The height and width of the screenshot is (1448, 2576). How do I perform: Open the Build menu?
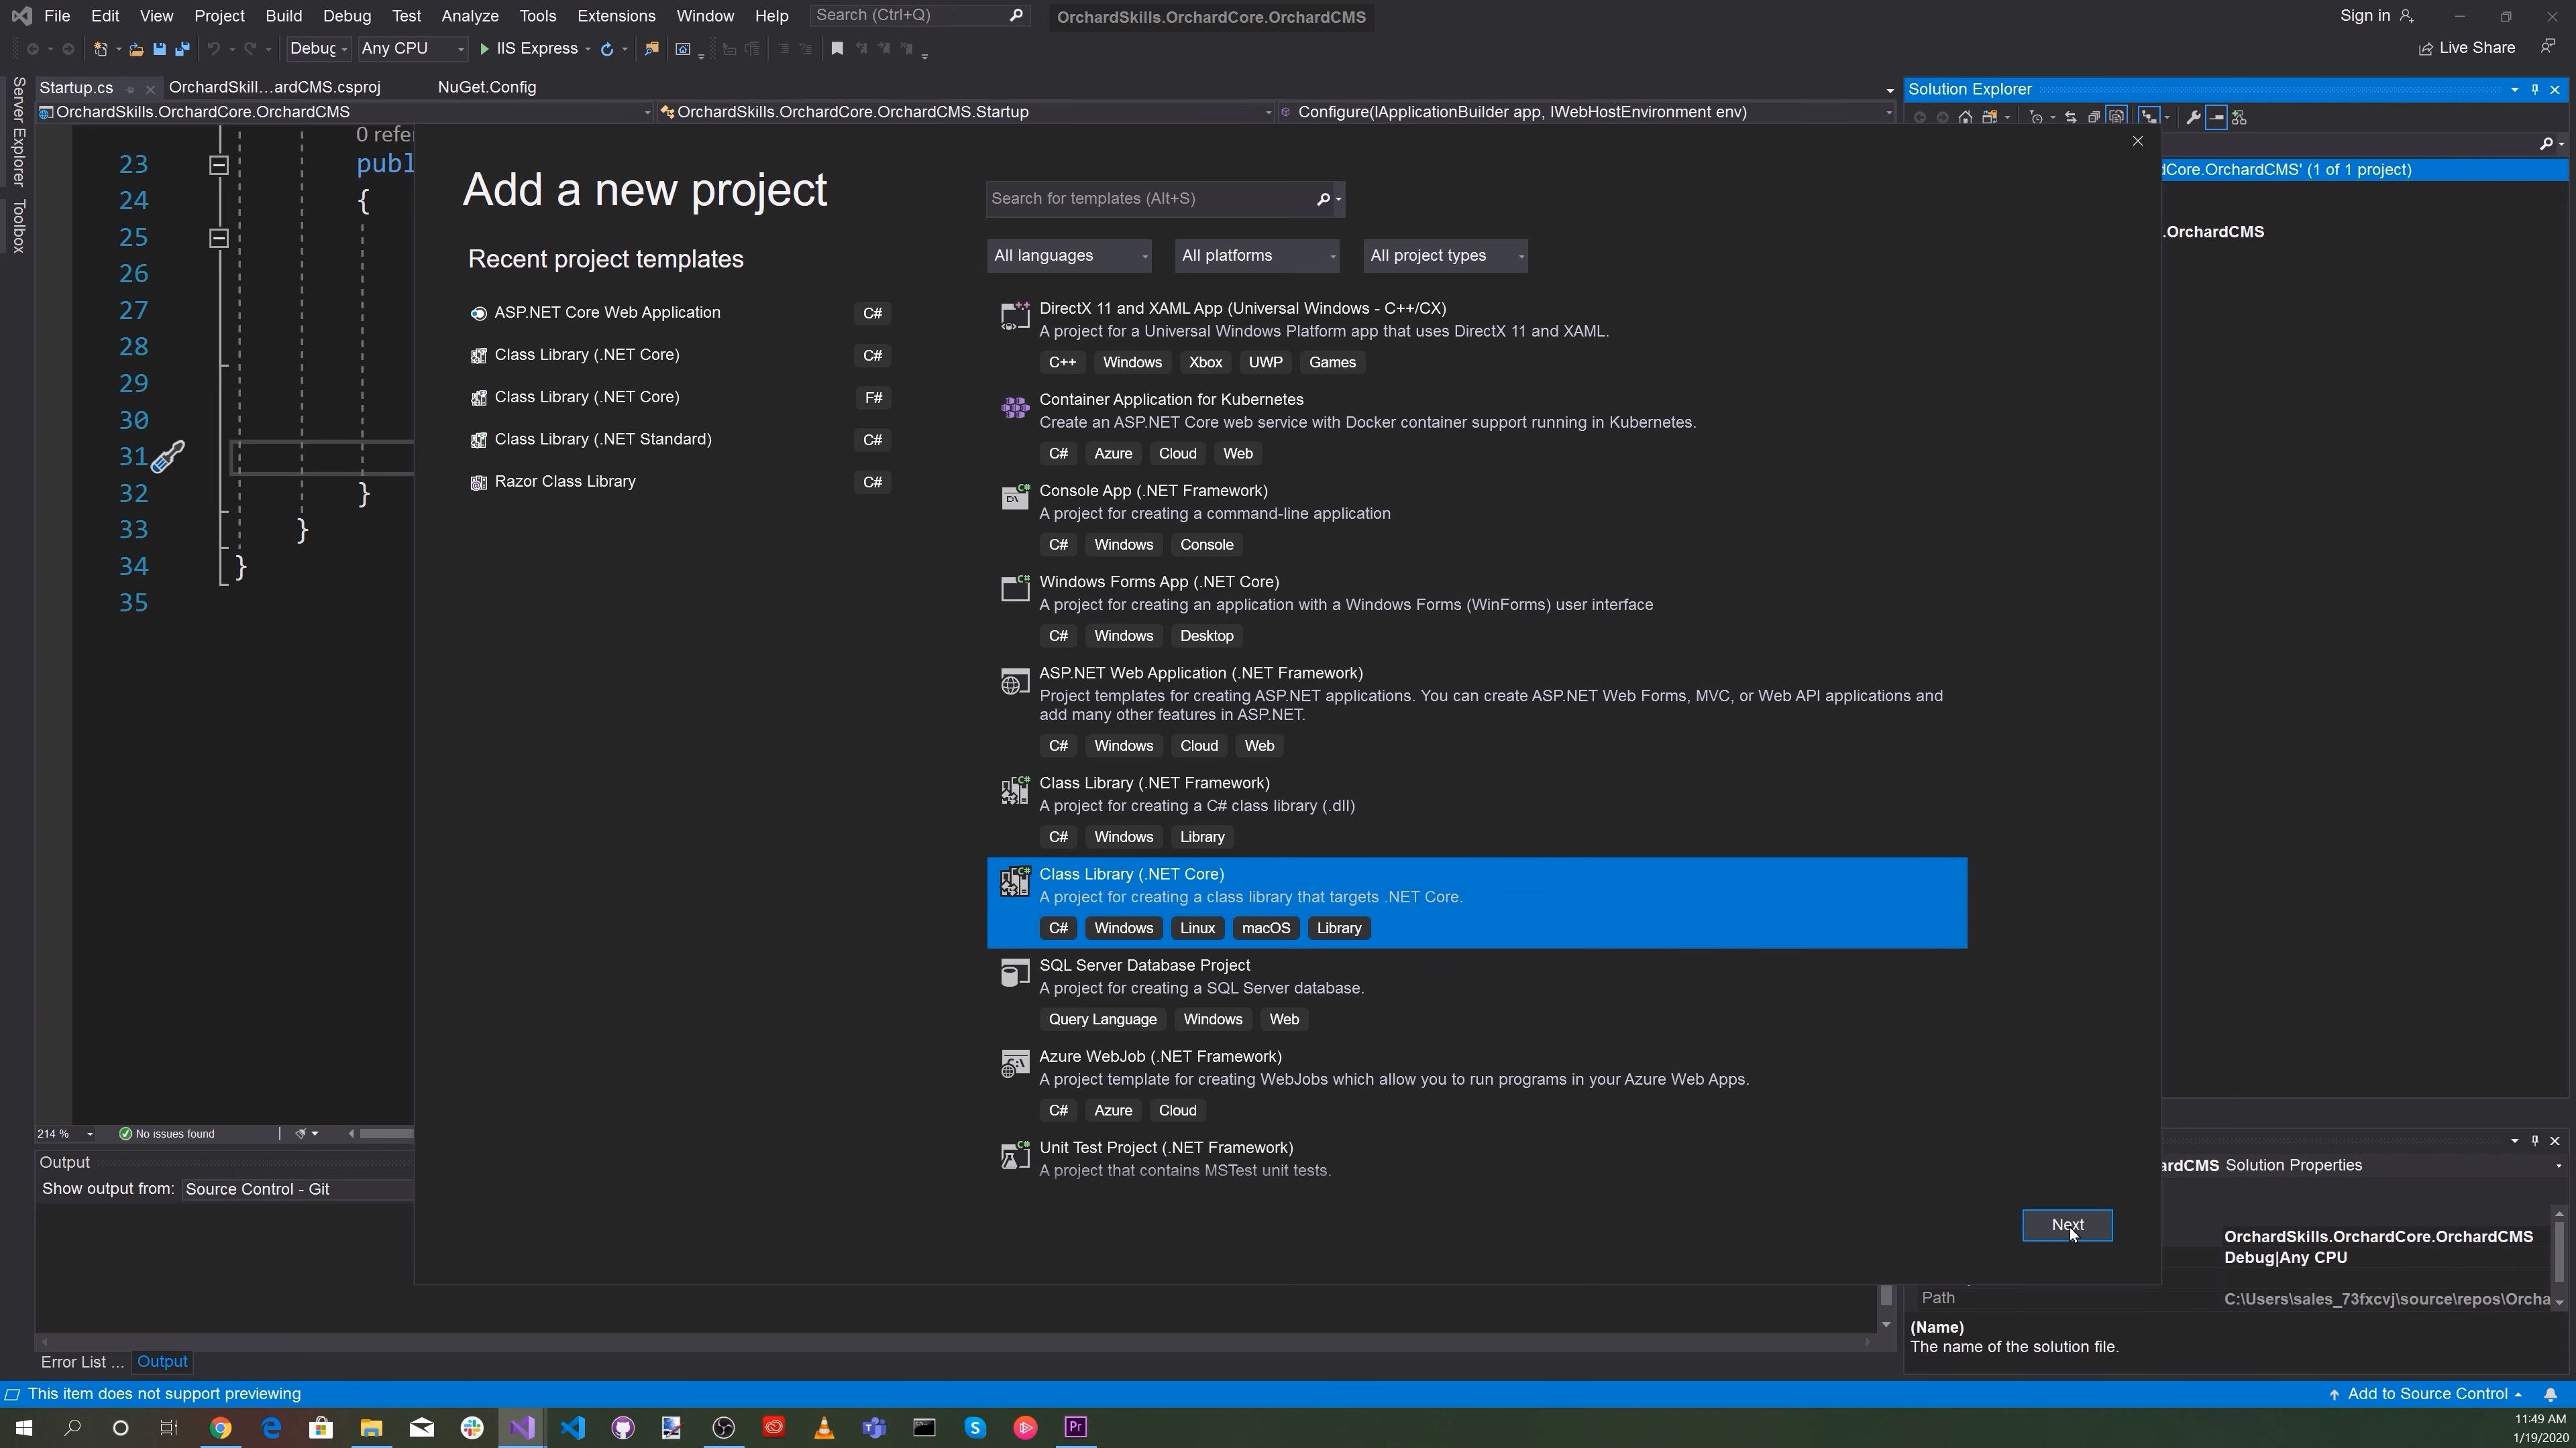[x=284, y=16]
